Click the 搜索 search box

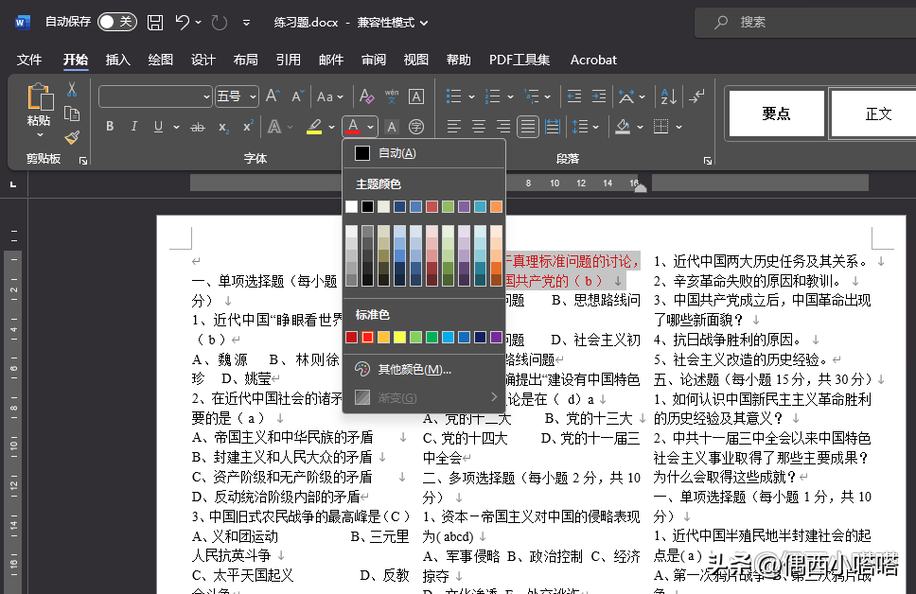(x=804, y=22)
